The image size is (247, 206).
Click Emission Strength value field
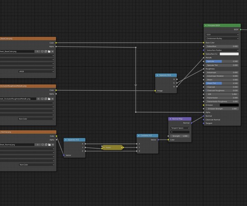click(222, 109)
